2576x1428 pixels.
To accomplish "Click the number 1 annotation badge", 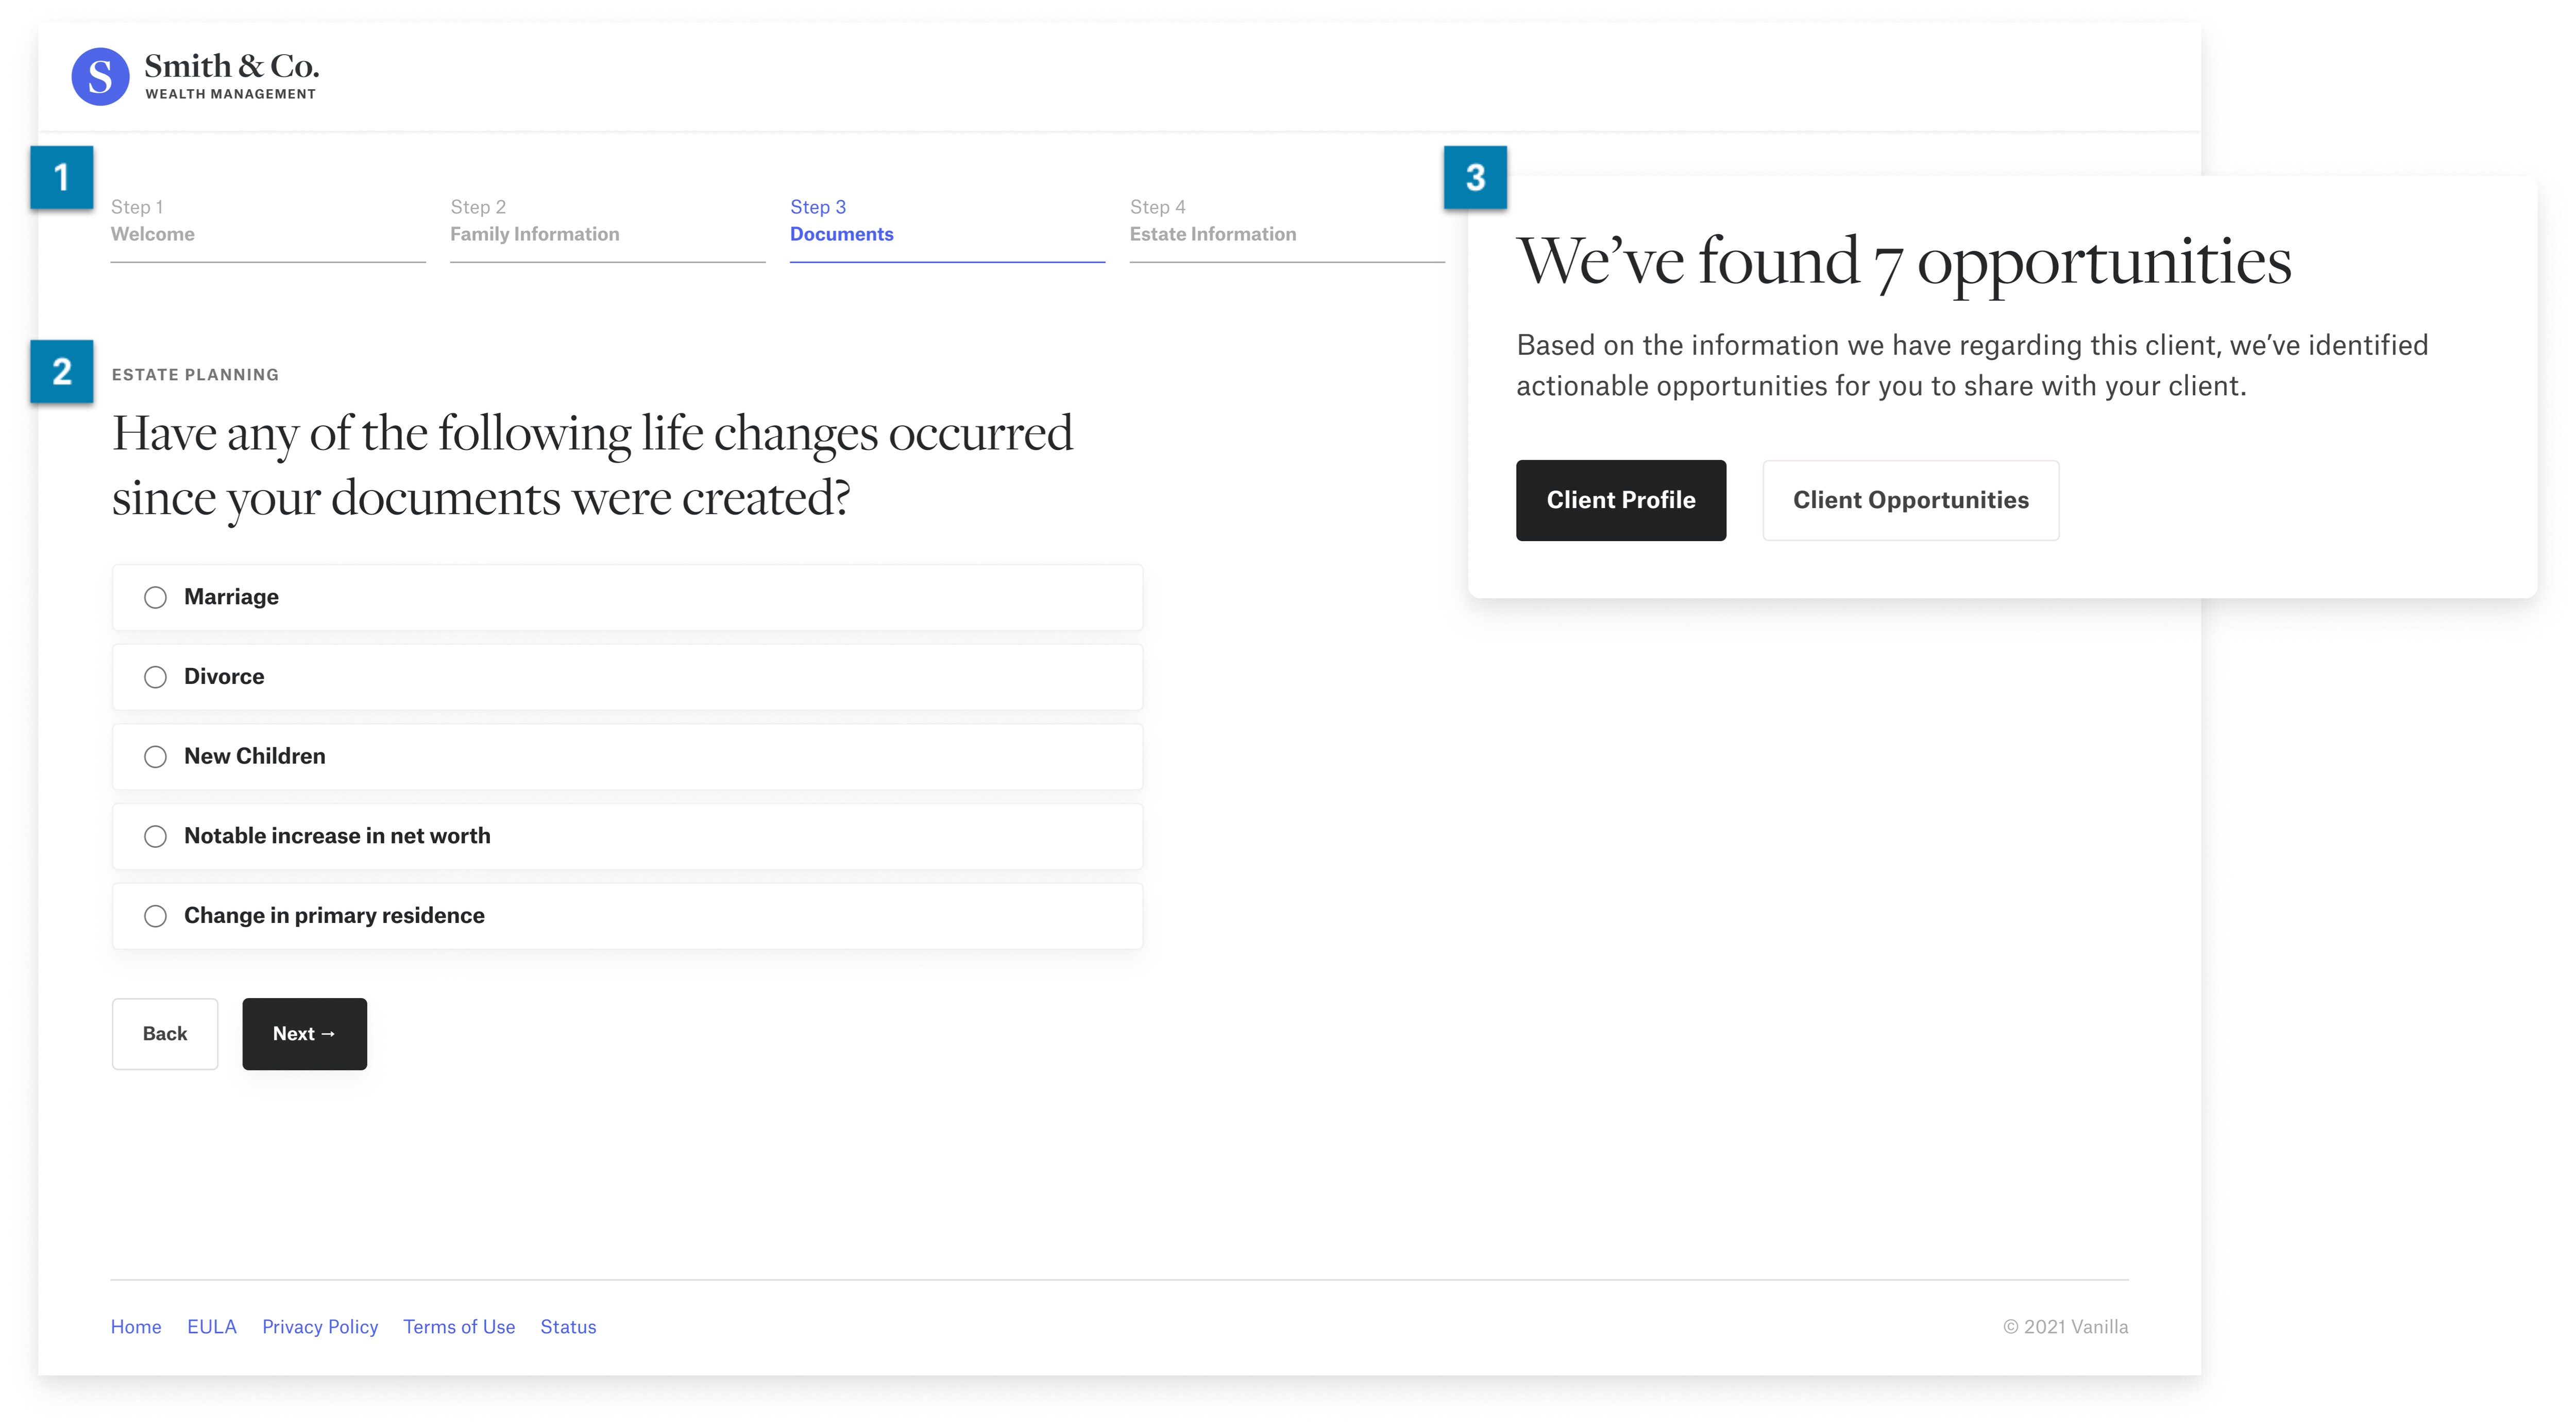I will [x=62, y=177].
